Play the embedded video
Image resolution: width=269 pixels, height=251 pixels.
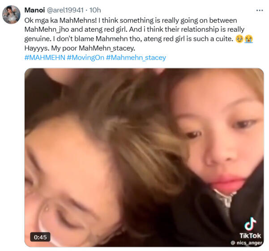(x=144, y=157)
